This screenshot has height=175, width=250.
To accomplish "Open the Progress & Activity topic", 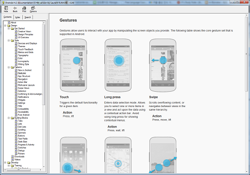I will point(26,145).
